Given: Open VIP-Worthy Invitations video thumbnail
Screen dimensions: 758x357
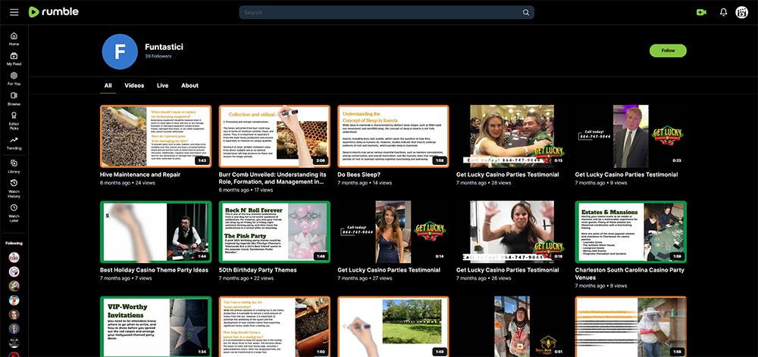Looking at the screenshot, I should (x=155, y=327).
